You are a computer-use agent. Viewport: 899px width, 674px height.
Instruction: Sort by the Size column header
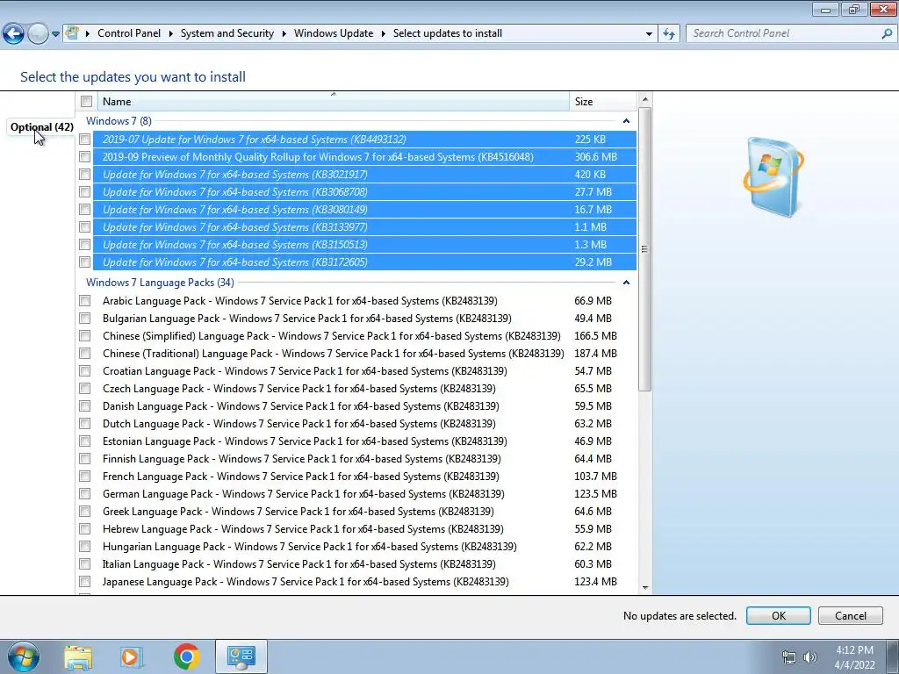[x=602, y=102]
